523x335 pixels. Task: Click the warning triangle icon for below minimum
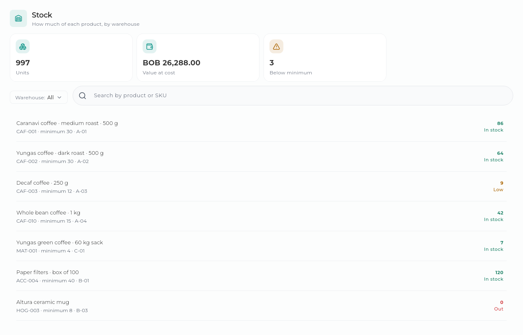coord(277,47)
